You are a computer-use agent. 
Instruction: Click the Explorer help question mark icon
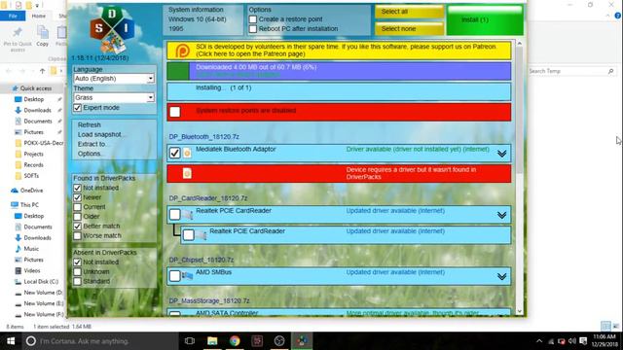pyautogui.click(x=618, y=16)
